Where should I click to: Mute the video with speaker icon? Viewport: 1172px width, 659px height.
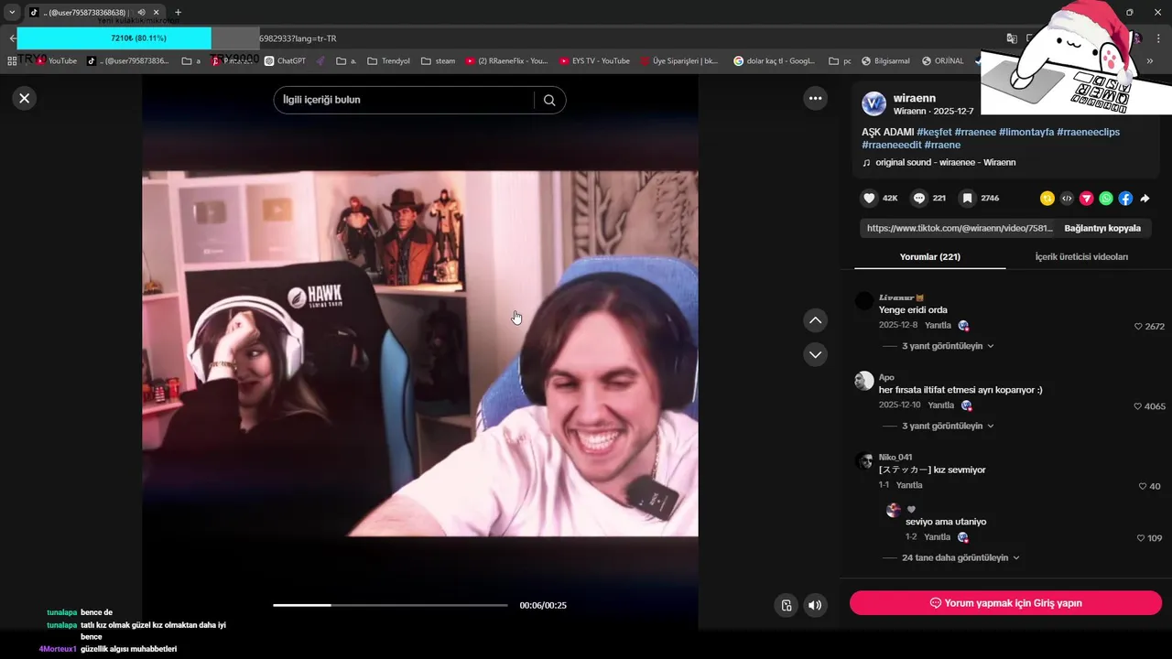click(x=815, y=605)
